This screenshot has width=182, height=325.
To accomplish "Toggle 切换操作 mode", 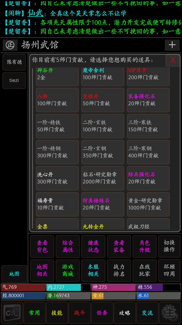I will [169, 246].
